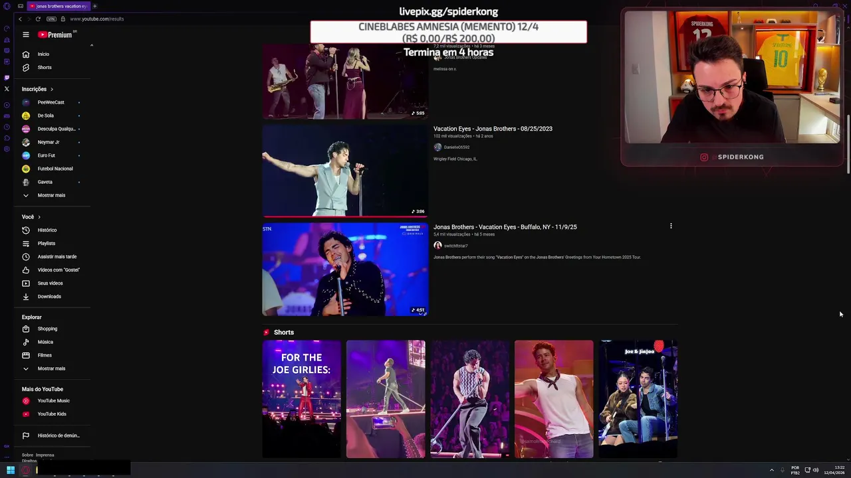Go to Início in the YouTube sidebar
The image size is (851, 478).
coord(43,54)
